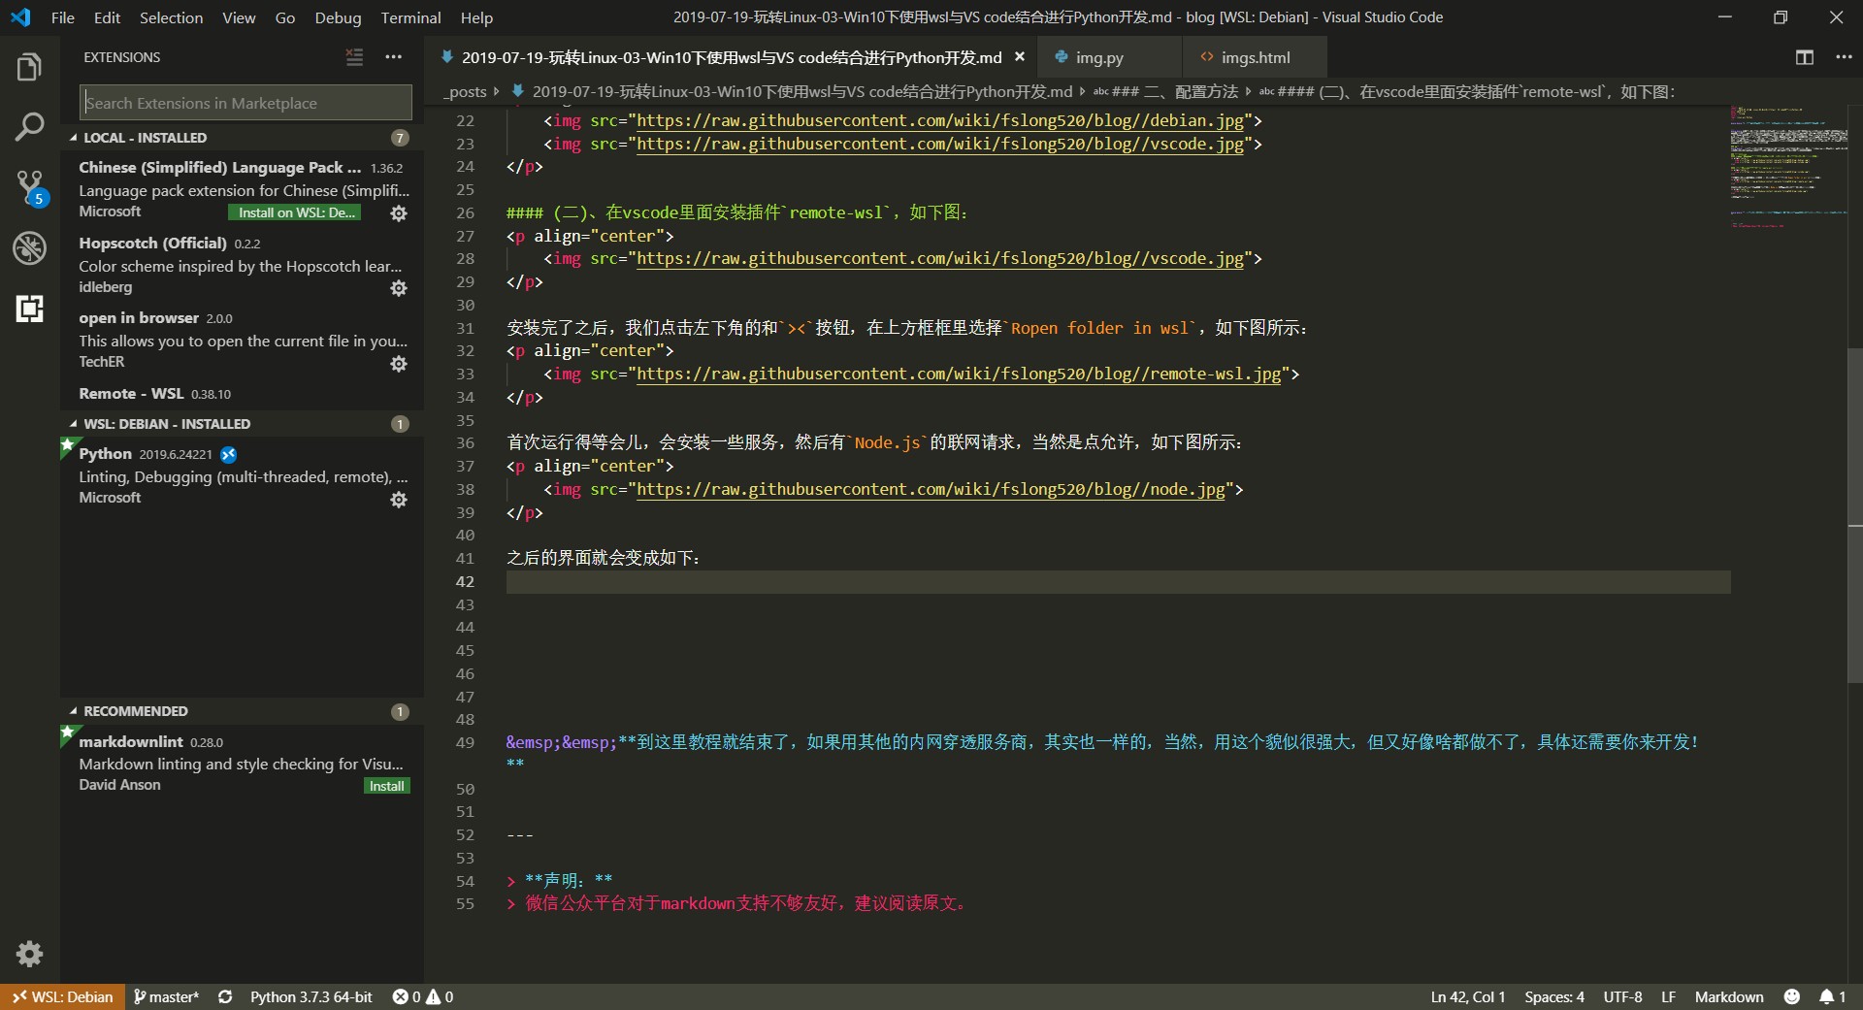Click the WSL: Debian remote indicator

(63, 996)
